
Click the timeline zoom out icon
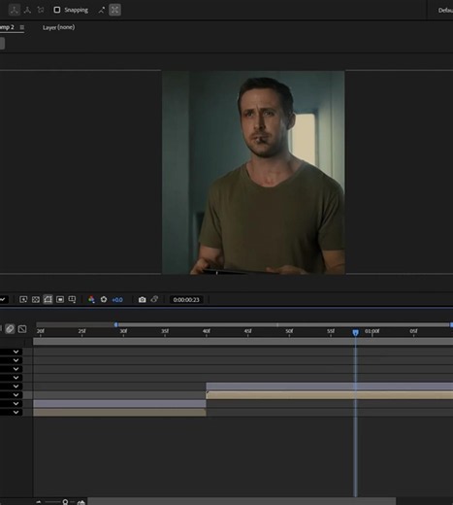tap(39, 502)
